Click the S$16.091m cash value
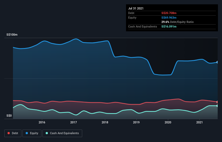Screen dimensions: 222x142 (169, 26)
